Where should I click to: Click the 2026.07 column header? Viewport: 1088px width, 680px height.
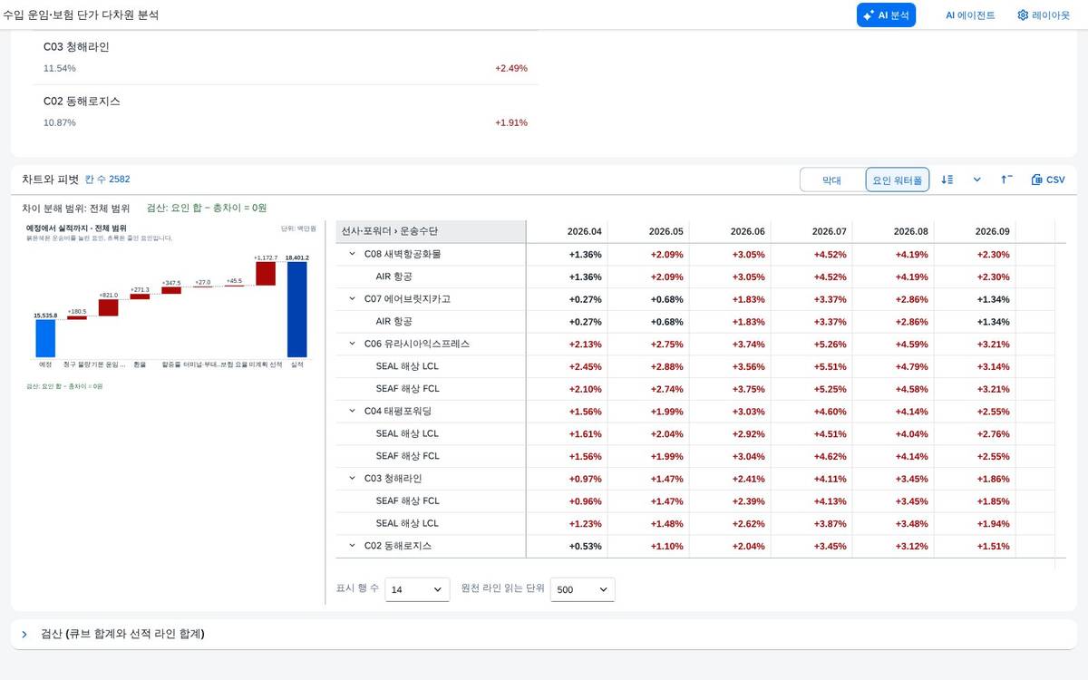point(811,231)
